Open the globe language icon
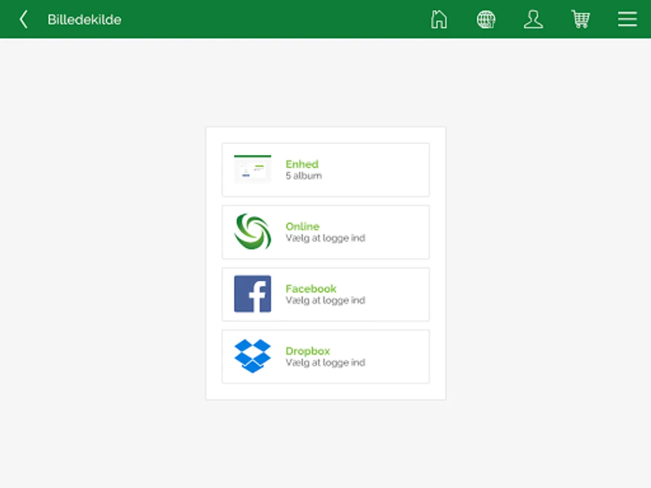Viewport: 651px width, 488px height. click(486, 20)
